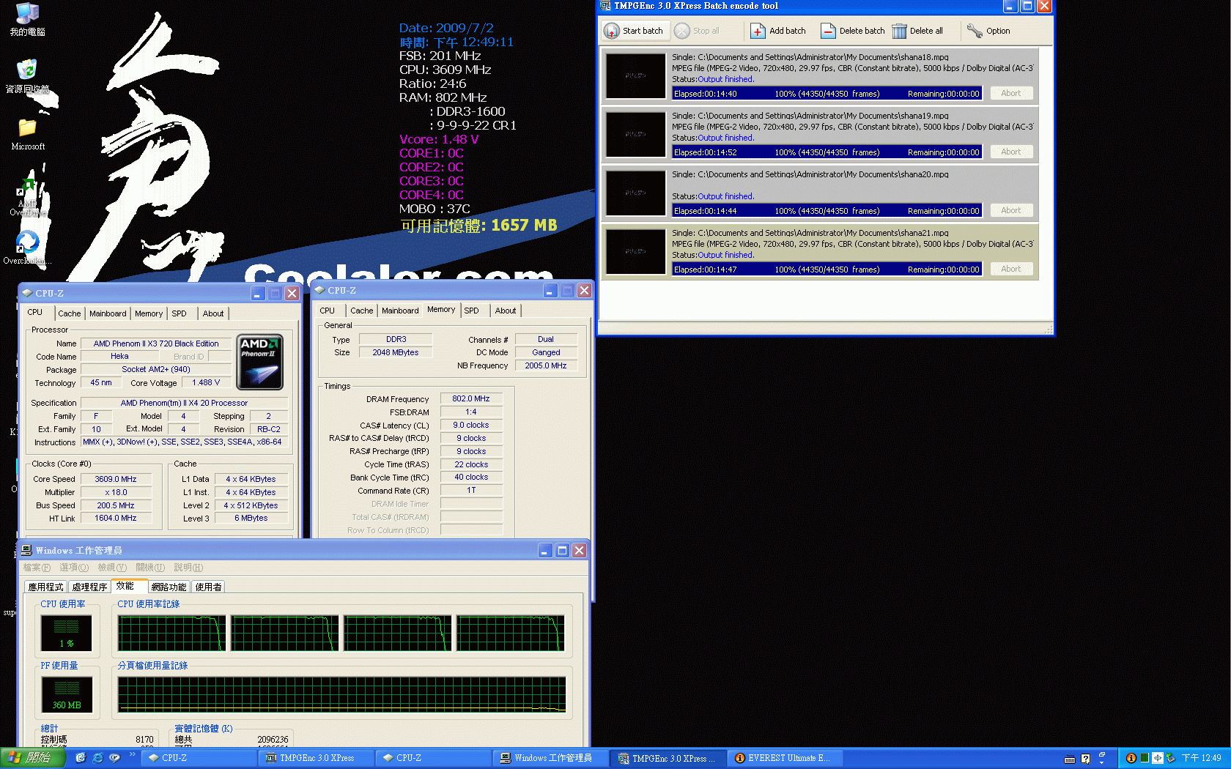
Task: Click the shana18.mpg encode progress bar
Action: pyautogui.click(x=827, y=93)
